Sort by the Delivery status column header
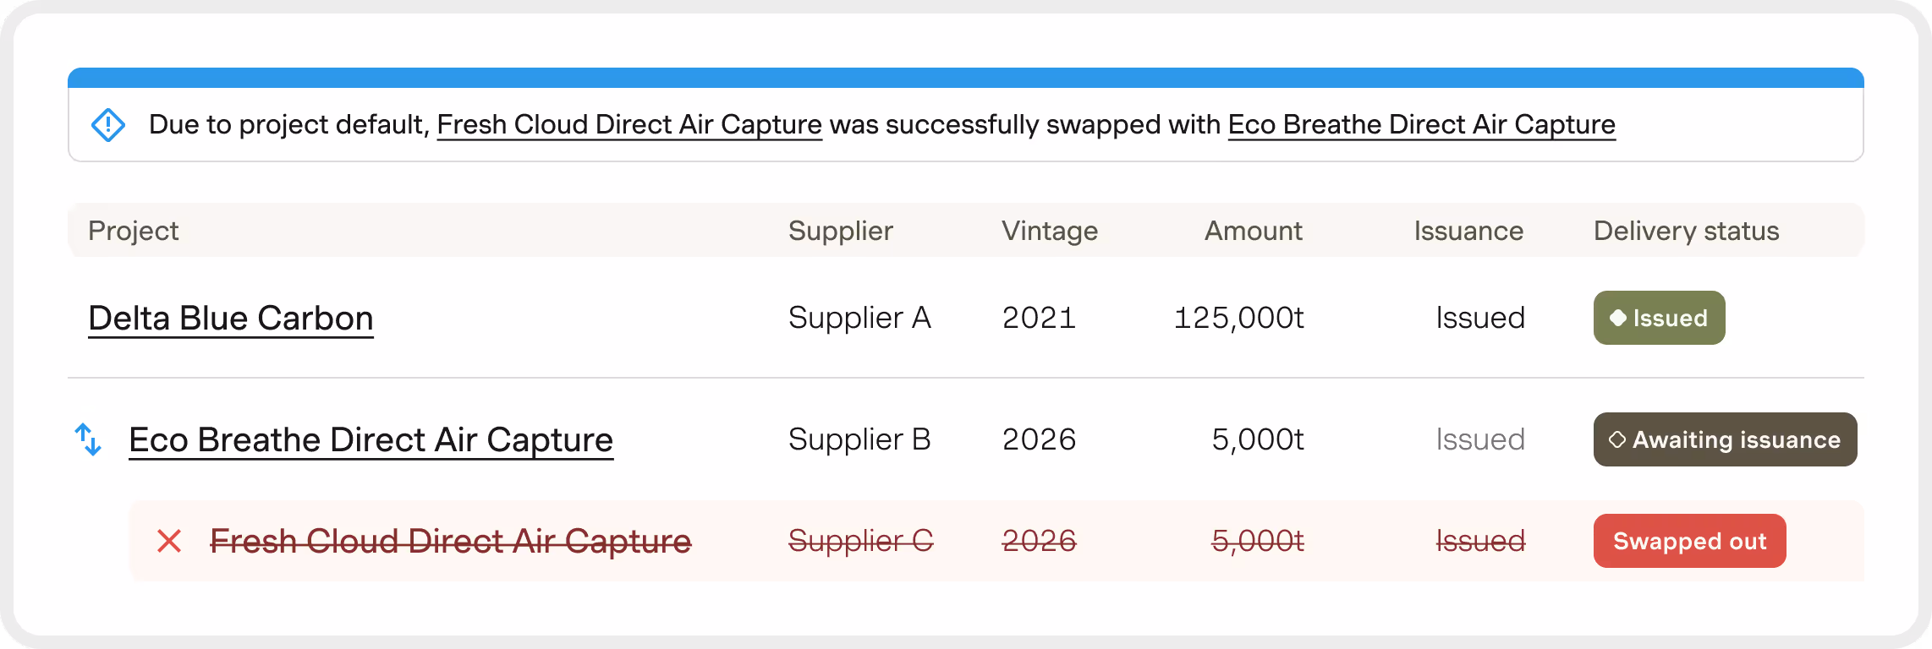This screenshot has width=1932, height=649. (x=1686, y=231)
